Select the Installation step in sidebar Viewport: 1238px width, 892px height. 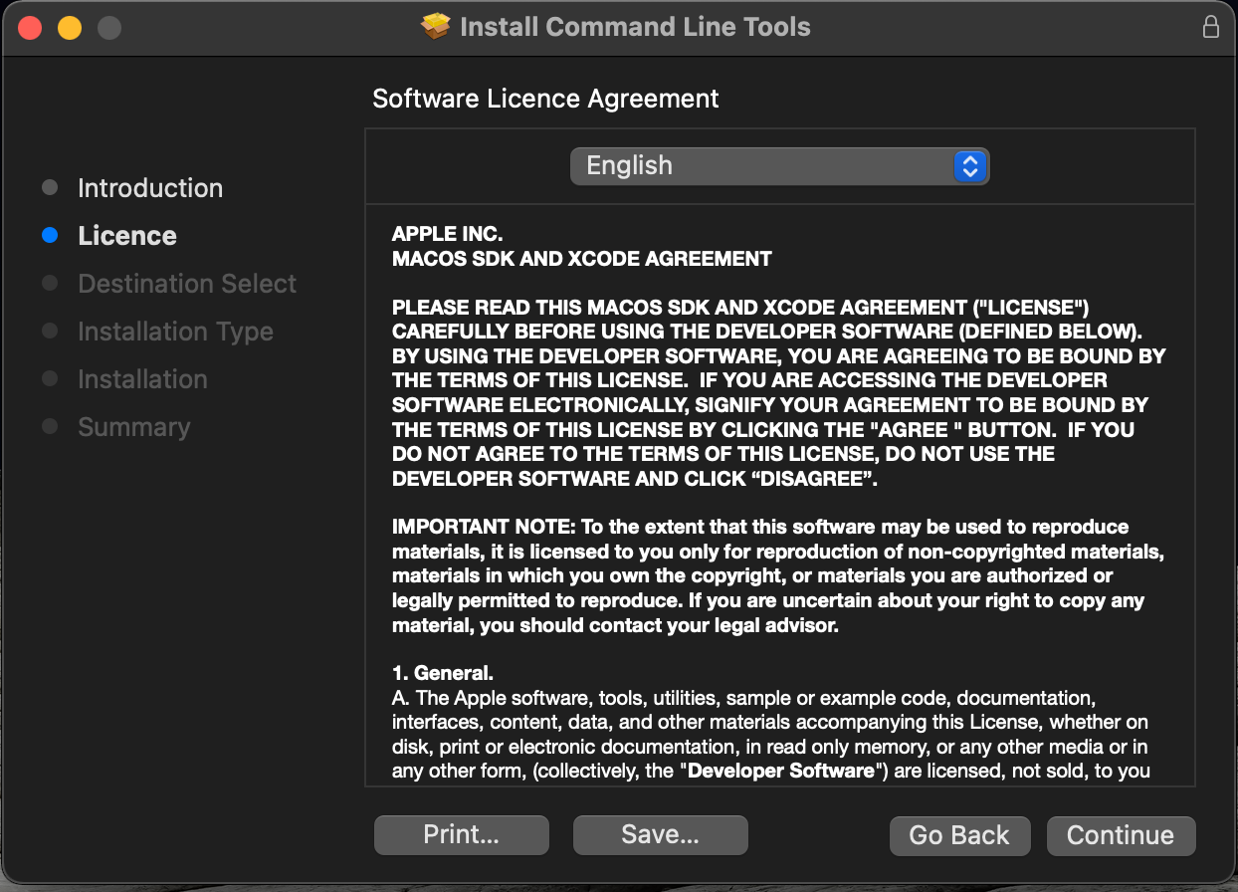pyautogui.click(x=142, y=379)
